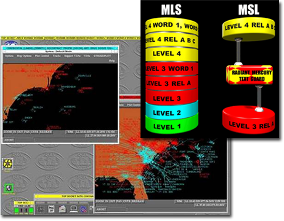The height and width of the screenshot is (221, 284).
Task: Open the blue circular icon in front panel
Action: 83,209
